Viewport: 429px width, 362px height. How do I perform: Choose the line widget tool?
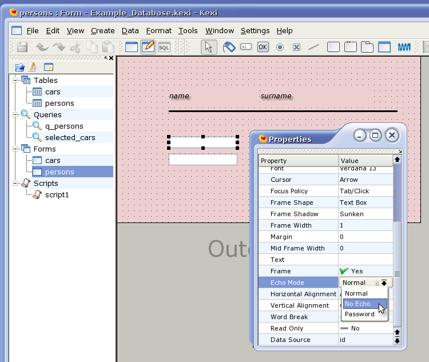313,47
